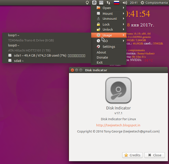Click the Russian flag keyboard layout indicator

coord(117,3)
